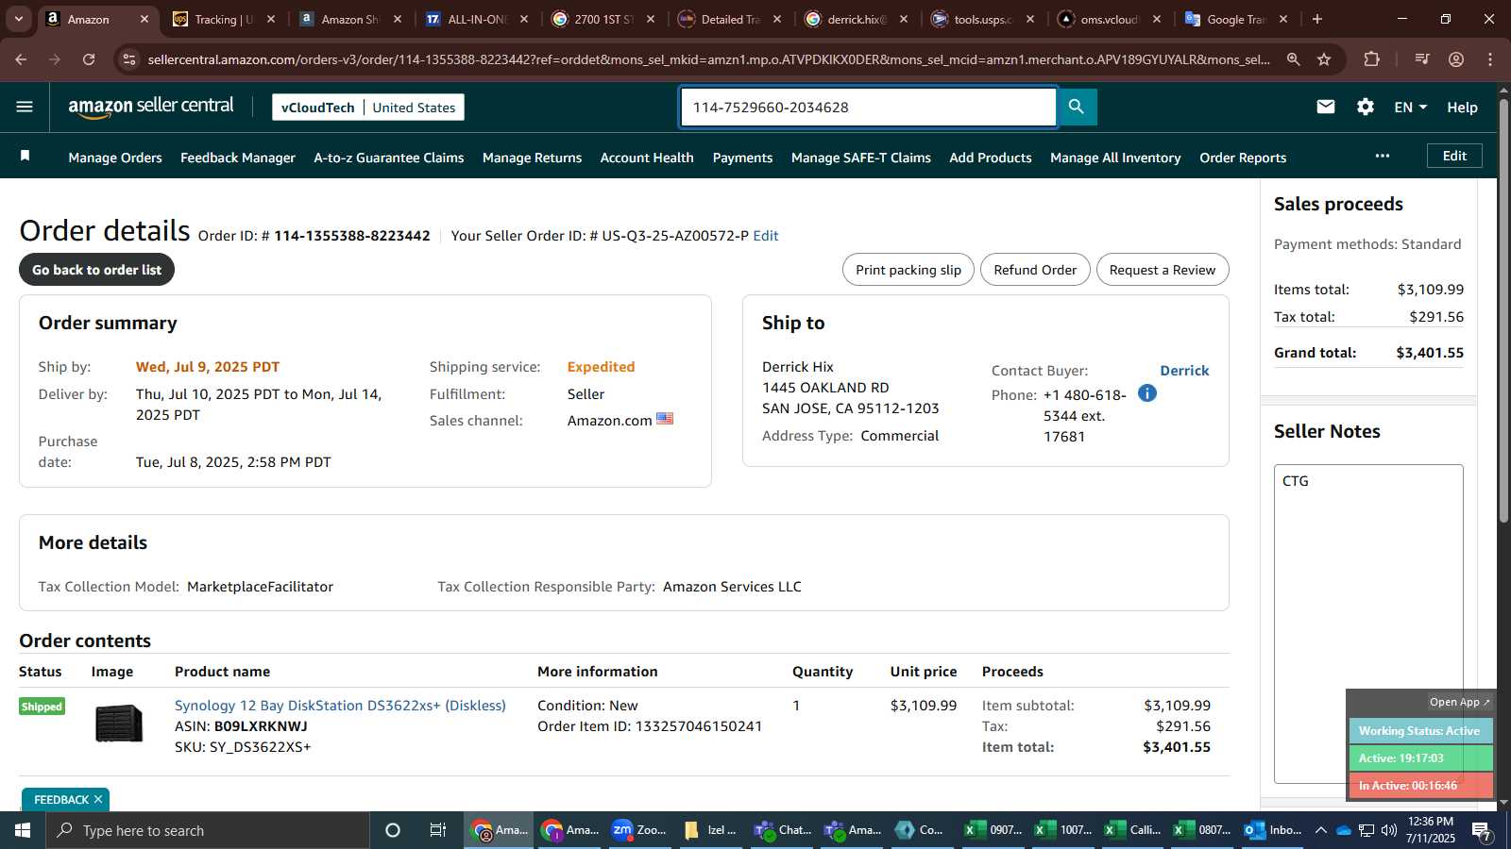The image size is (1511, 849).
Task: Open Add Products menu item
Action: 991,158
